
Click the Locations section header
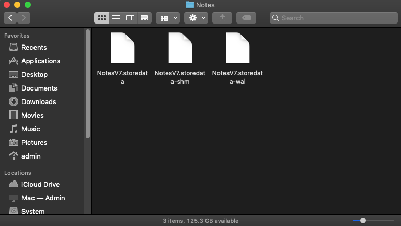(18, 173)
